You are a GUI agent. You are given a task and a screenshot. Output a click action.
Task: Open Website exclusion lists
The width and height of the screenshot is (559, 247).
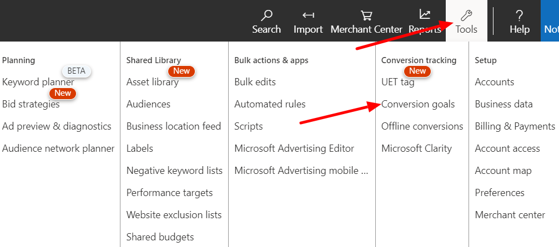tap(174, 215)
